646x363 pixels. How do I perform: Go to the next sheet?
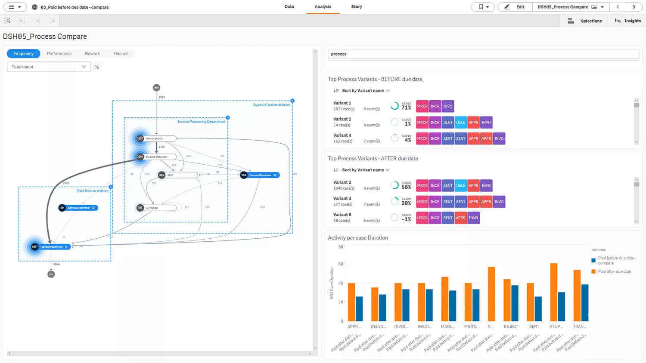[x=634, y=7]
